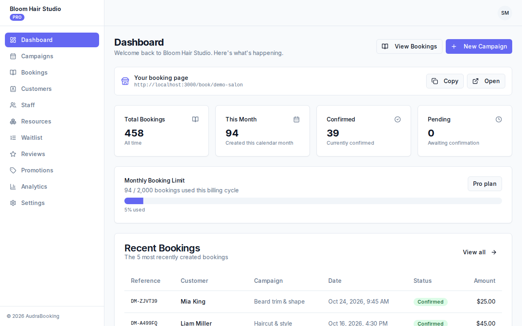The width and height of the screenshot is (522, 326).
Task: Open Resources from the sidebar
Action: click(x=52, y=121)
